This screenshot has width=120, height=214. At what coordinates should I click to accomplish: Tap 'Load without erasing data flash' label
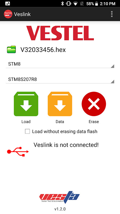(65, 131)
